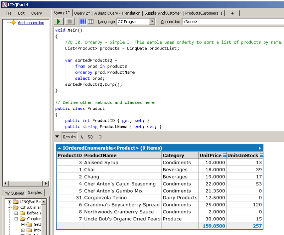
Task: Open the File menu
Action: 9,13
